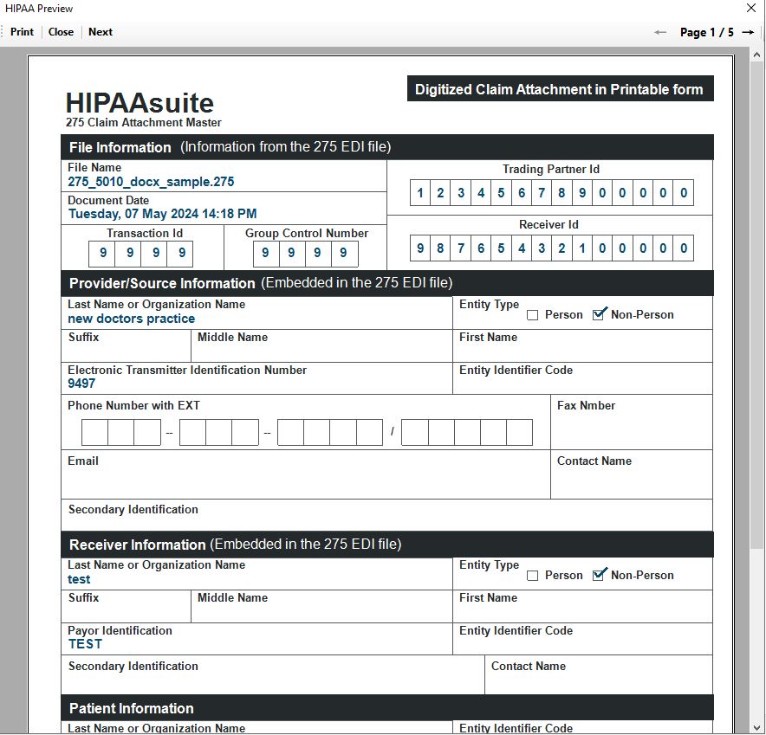Click Electronic Transmitter Identification Number label
The image size is (766, 735).
[187, 370]
